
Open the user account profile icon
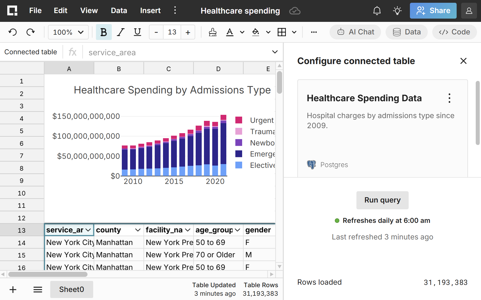point(469,11)
